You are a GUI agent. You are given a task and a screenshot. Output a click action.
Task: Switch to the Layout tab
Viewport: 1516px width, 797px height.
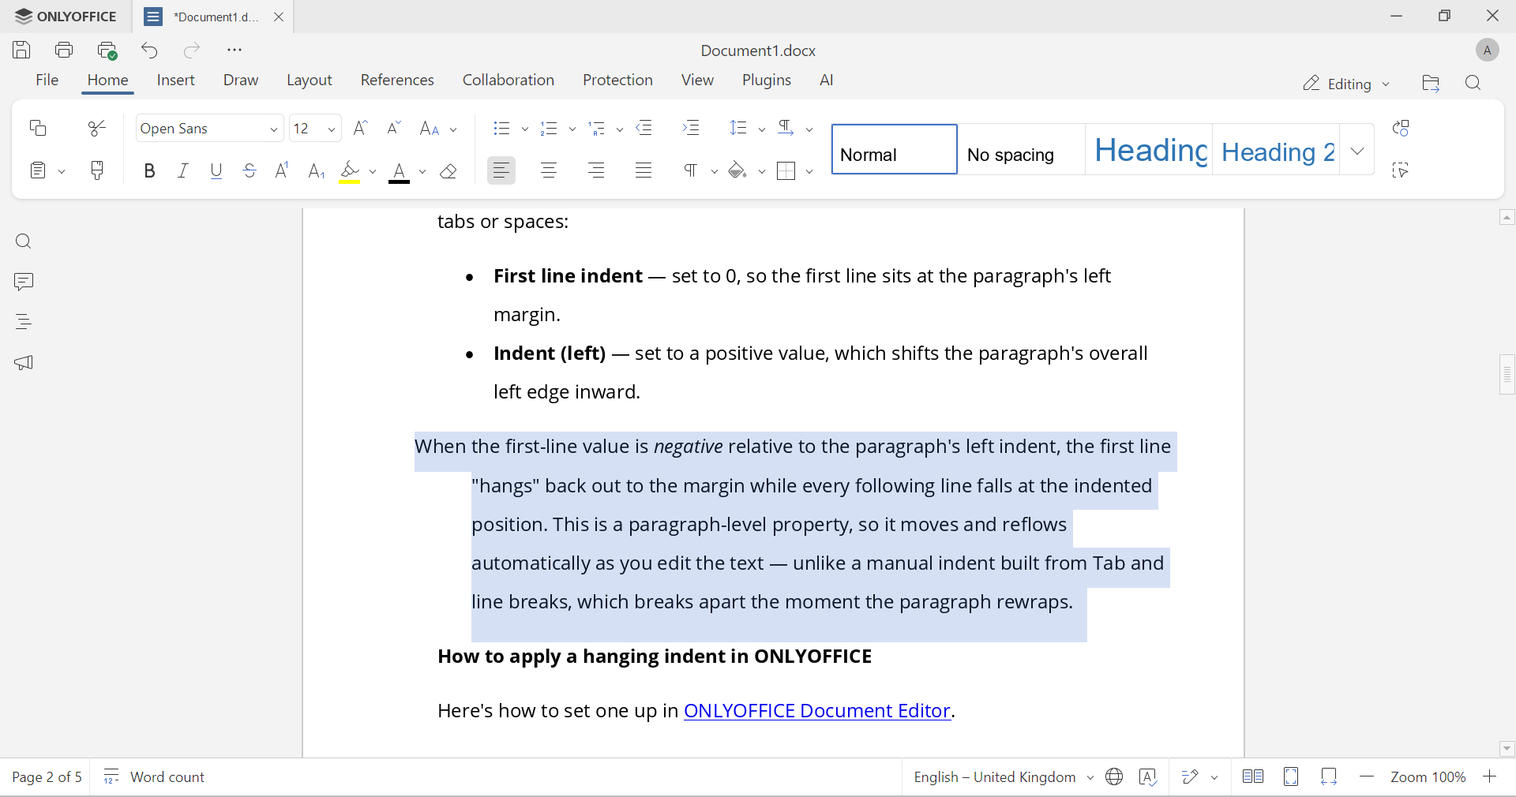point(310,80)
